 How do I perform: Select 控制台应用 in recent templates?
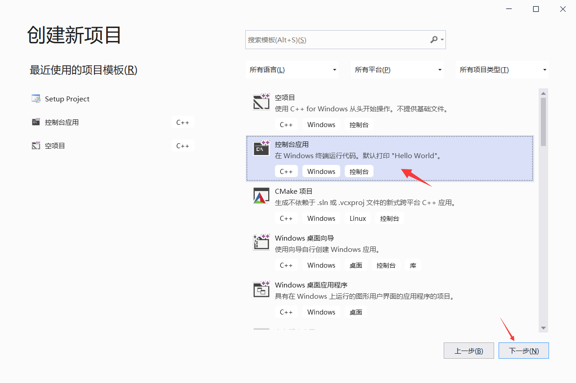(x=62, y=122)
